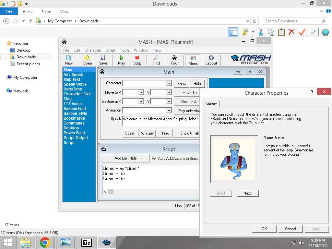
Task: Click the Rename icon in Explorer toolbar
Action: [313, 32]
